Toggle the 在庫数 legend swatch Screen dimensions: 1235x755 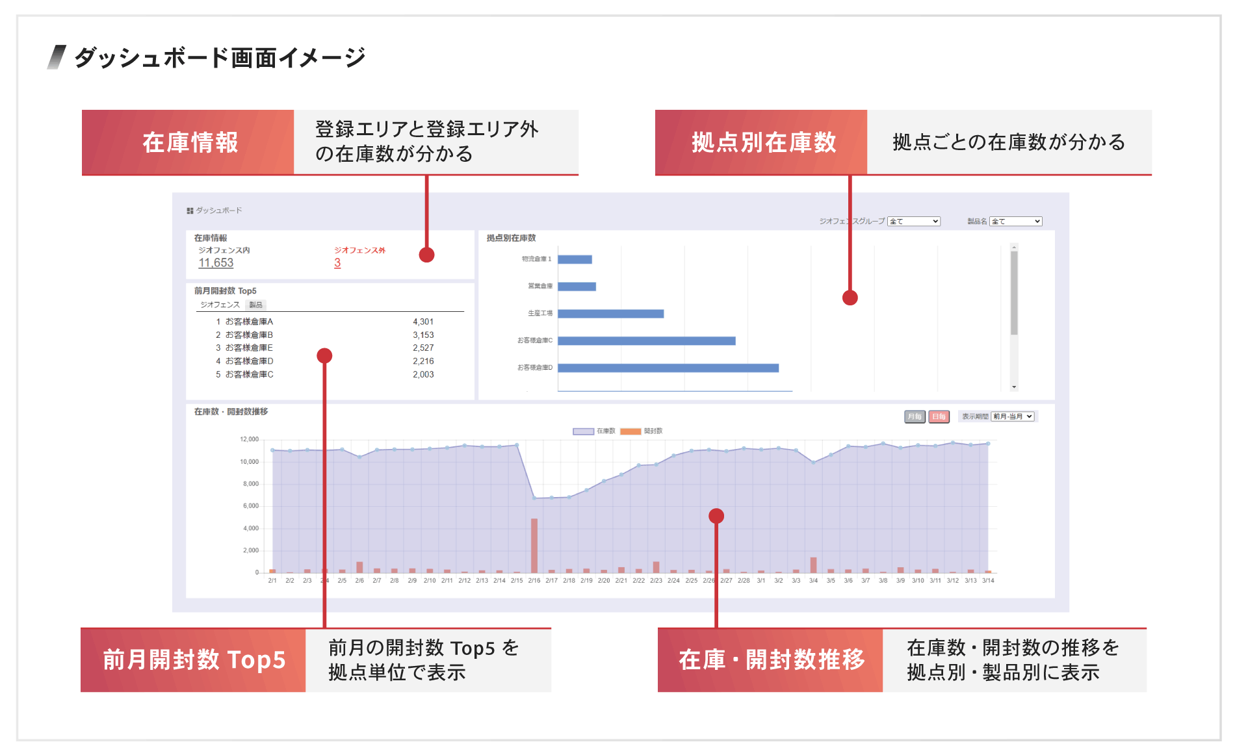click(x=583, y=431)
